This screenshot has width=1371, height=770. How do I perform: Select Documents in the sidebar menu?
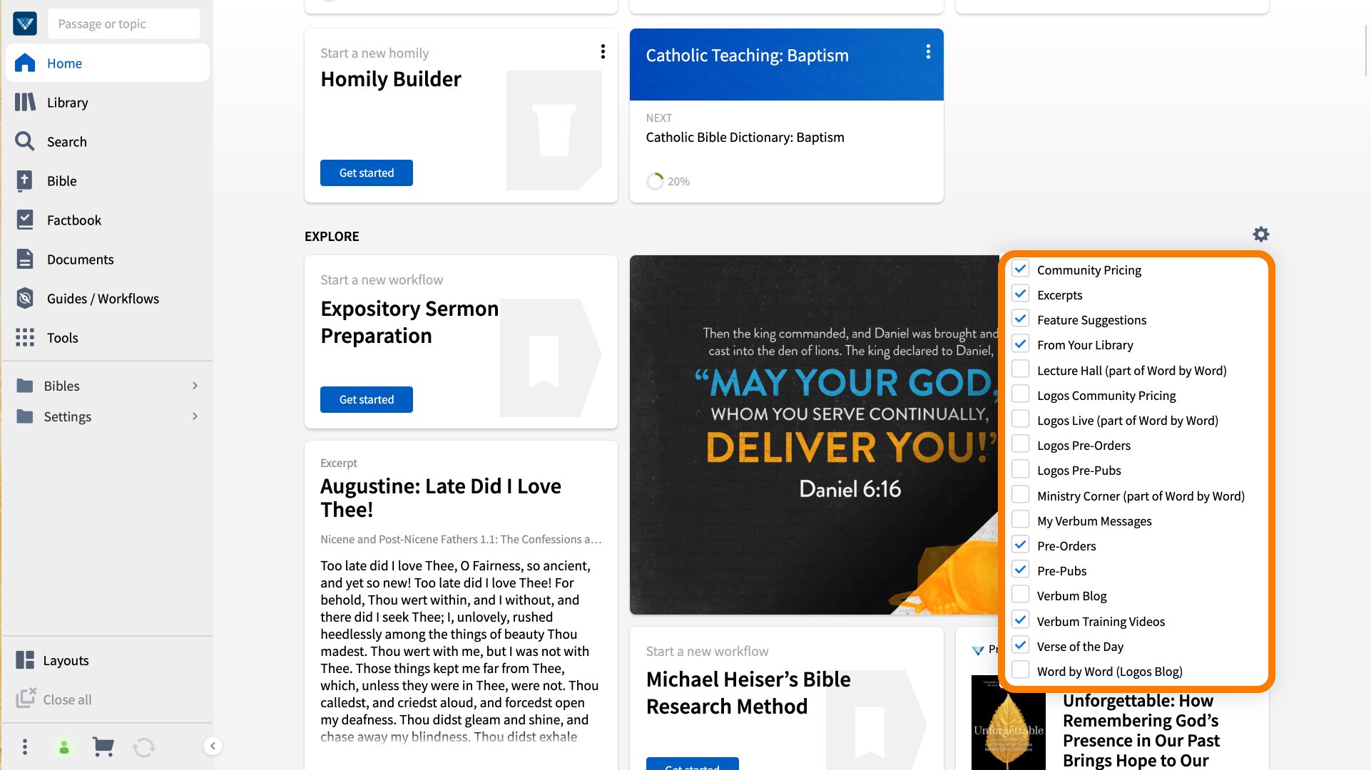(108, 259)
